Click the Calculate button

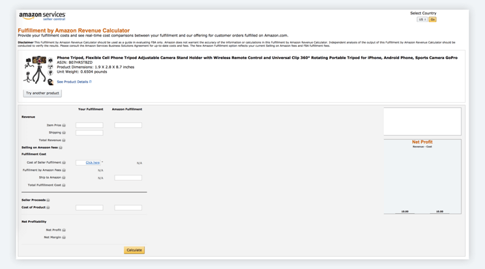pyautogui.click(x=134, y=250)
